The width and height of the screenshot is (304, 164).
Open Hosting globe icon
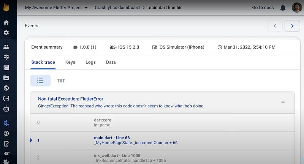point(6,88)
